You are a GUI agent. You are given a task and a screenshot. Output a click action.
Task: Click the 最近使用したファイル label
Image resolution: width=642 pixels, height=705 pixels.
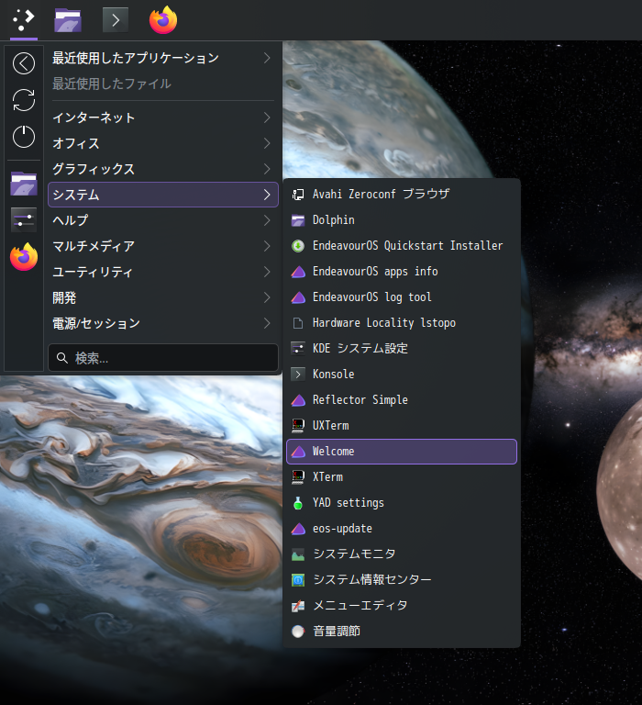(111, 84)
